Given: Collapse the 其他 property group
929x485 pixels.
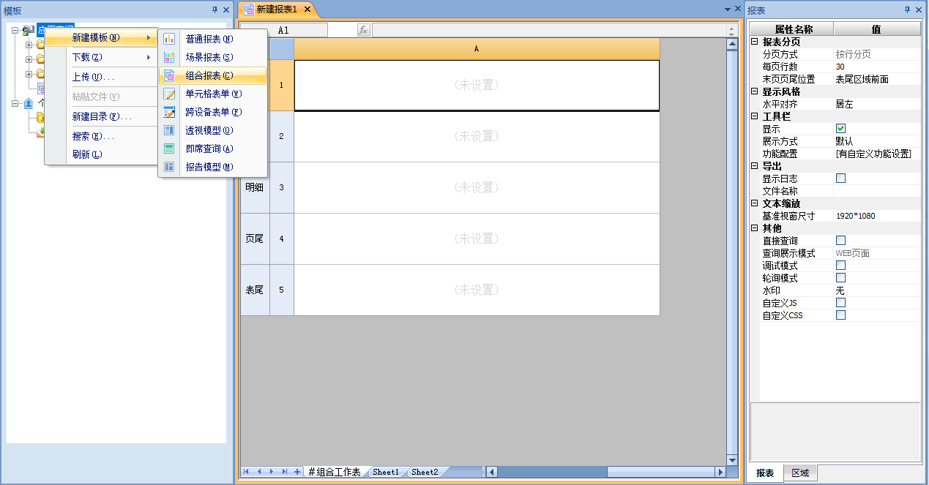Looking at the screenshot, I should click(755, 228).
